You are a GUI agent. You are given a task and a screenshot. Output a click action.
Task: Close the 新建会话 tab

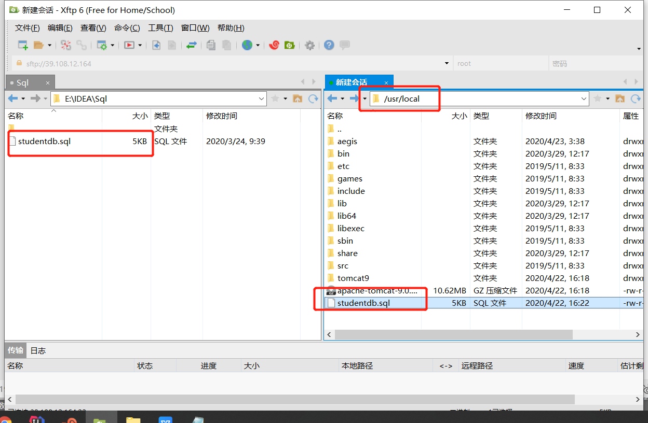pyautogui.click(x=386, y=82)
